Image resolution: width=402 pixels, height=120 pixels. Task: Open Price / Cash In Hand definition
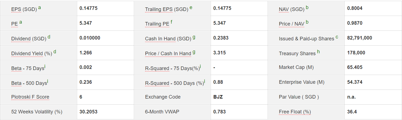click(168, 54)
